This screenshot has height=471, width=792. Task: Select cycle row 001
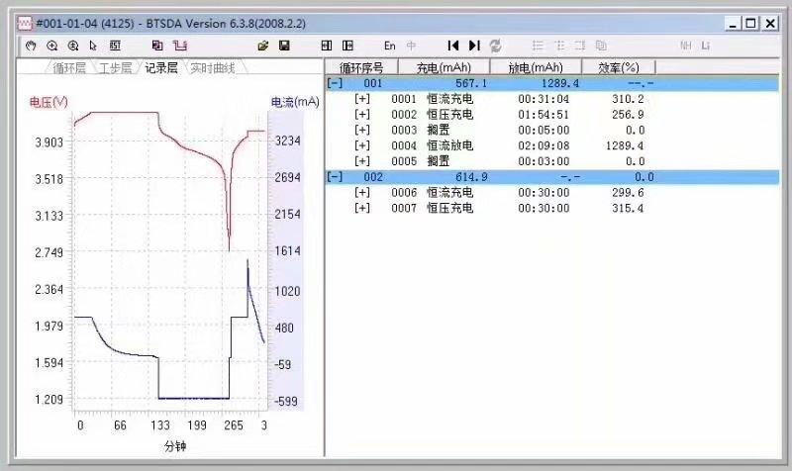pyautogui.click(x=551, y=83)
